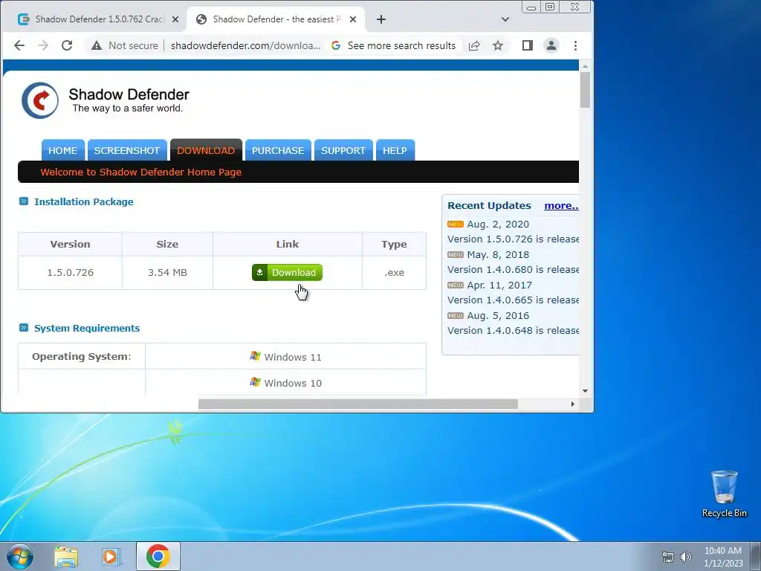Click the Windows 11 logo icon
Image resolution: width=761 pixels, height=571 pixels.
pos(256,356)
